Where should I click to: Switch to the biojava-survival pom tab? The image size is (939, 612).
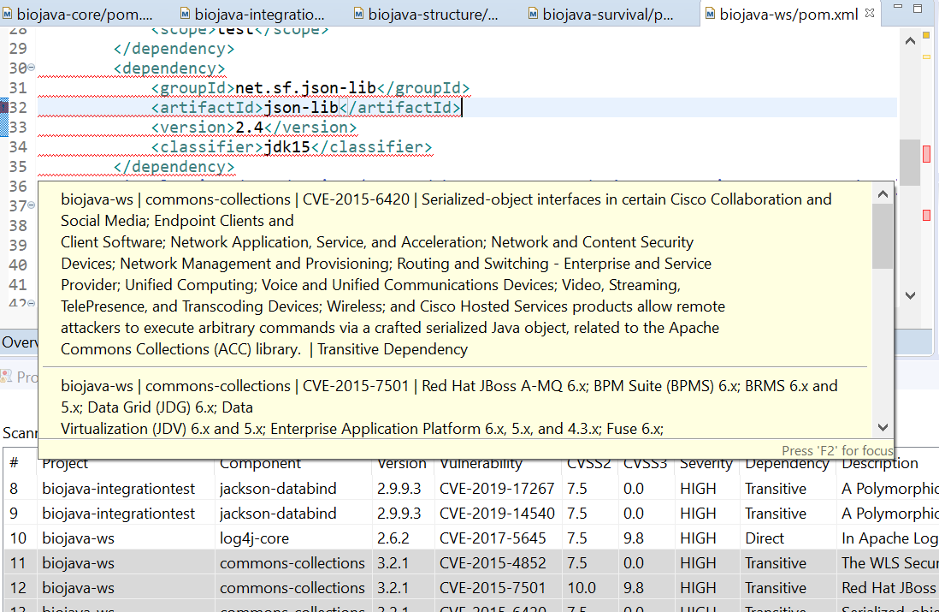pyautogui.click(x=608, y=14)
